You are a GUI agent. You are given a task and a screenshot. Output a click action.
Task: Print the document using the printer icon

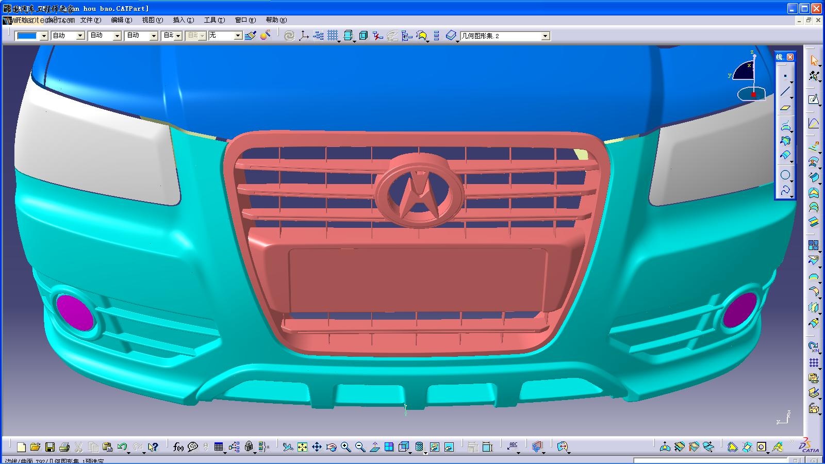point(64,447)
